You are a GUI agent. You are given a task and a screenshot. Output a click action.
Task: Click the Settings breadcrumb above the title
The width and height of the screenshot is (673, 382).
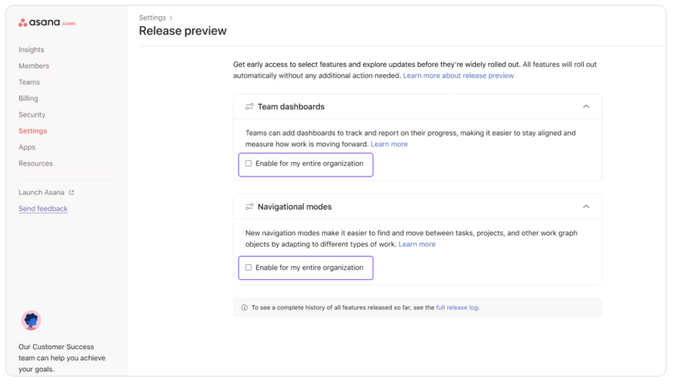pos(152,18)
